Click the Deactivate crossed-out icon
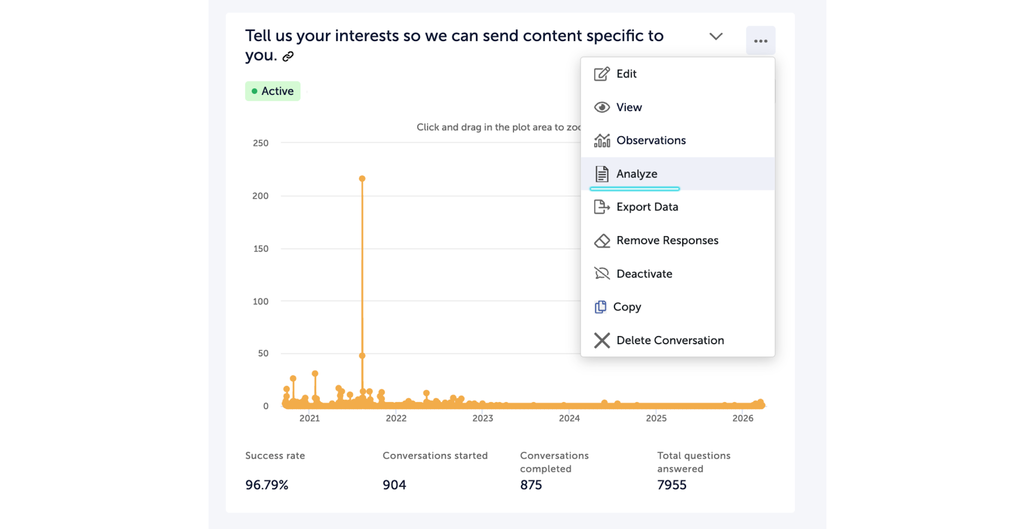 click(601, 274)
